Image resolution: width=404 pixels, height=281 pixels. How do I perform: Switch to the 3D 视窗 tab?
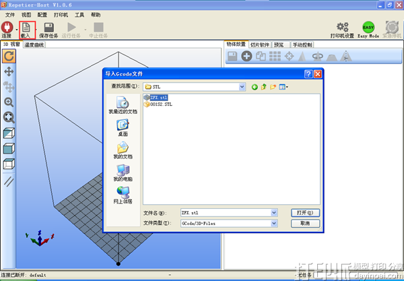click(11, 44)
